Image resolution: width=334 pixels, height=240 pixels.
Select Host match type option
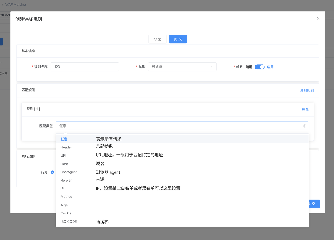tap(64, 164)
